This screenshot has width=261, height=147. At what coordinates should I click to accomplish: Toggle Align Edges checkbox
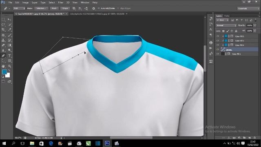[118, 8]
